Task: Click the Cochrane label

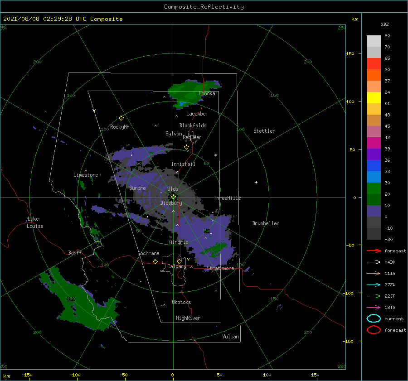Action: tap(148, 253)
